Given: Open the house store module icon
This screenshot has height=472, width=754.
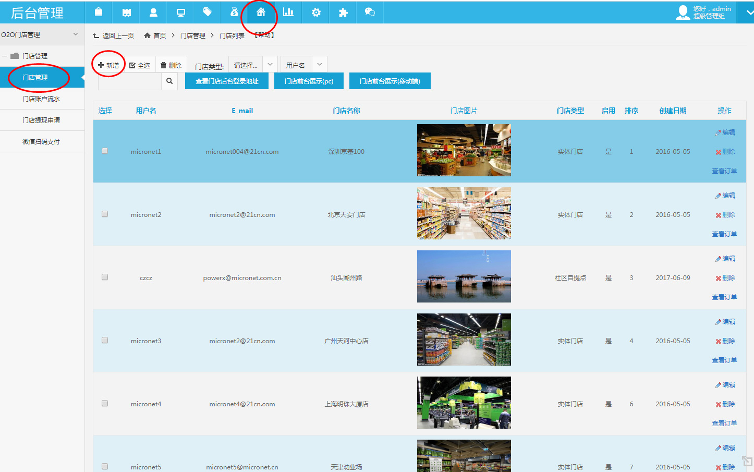Looking at the screenshot, I should pos(261,13).
